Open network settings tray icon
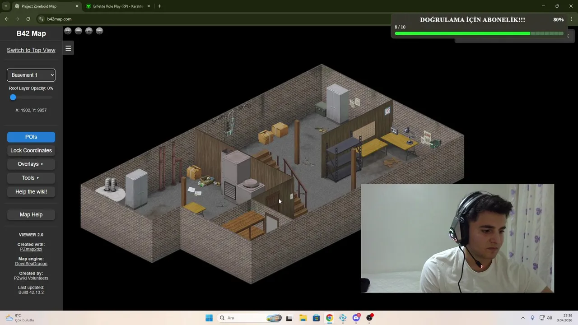The image size is (578, 325). pyautogui.click(x=542, y=318)
